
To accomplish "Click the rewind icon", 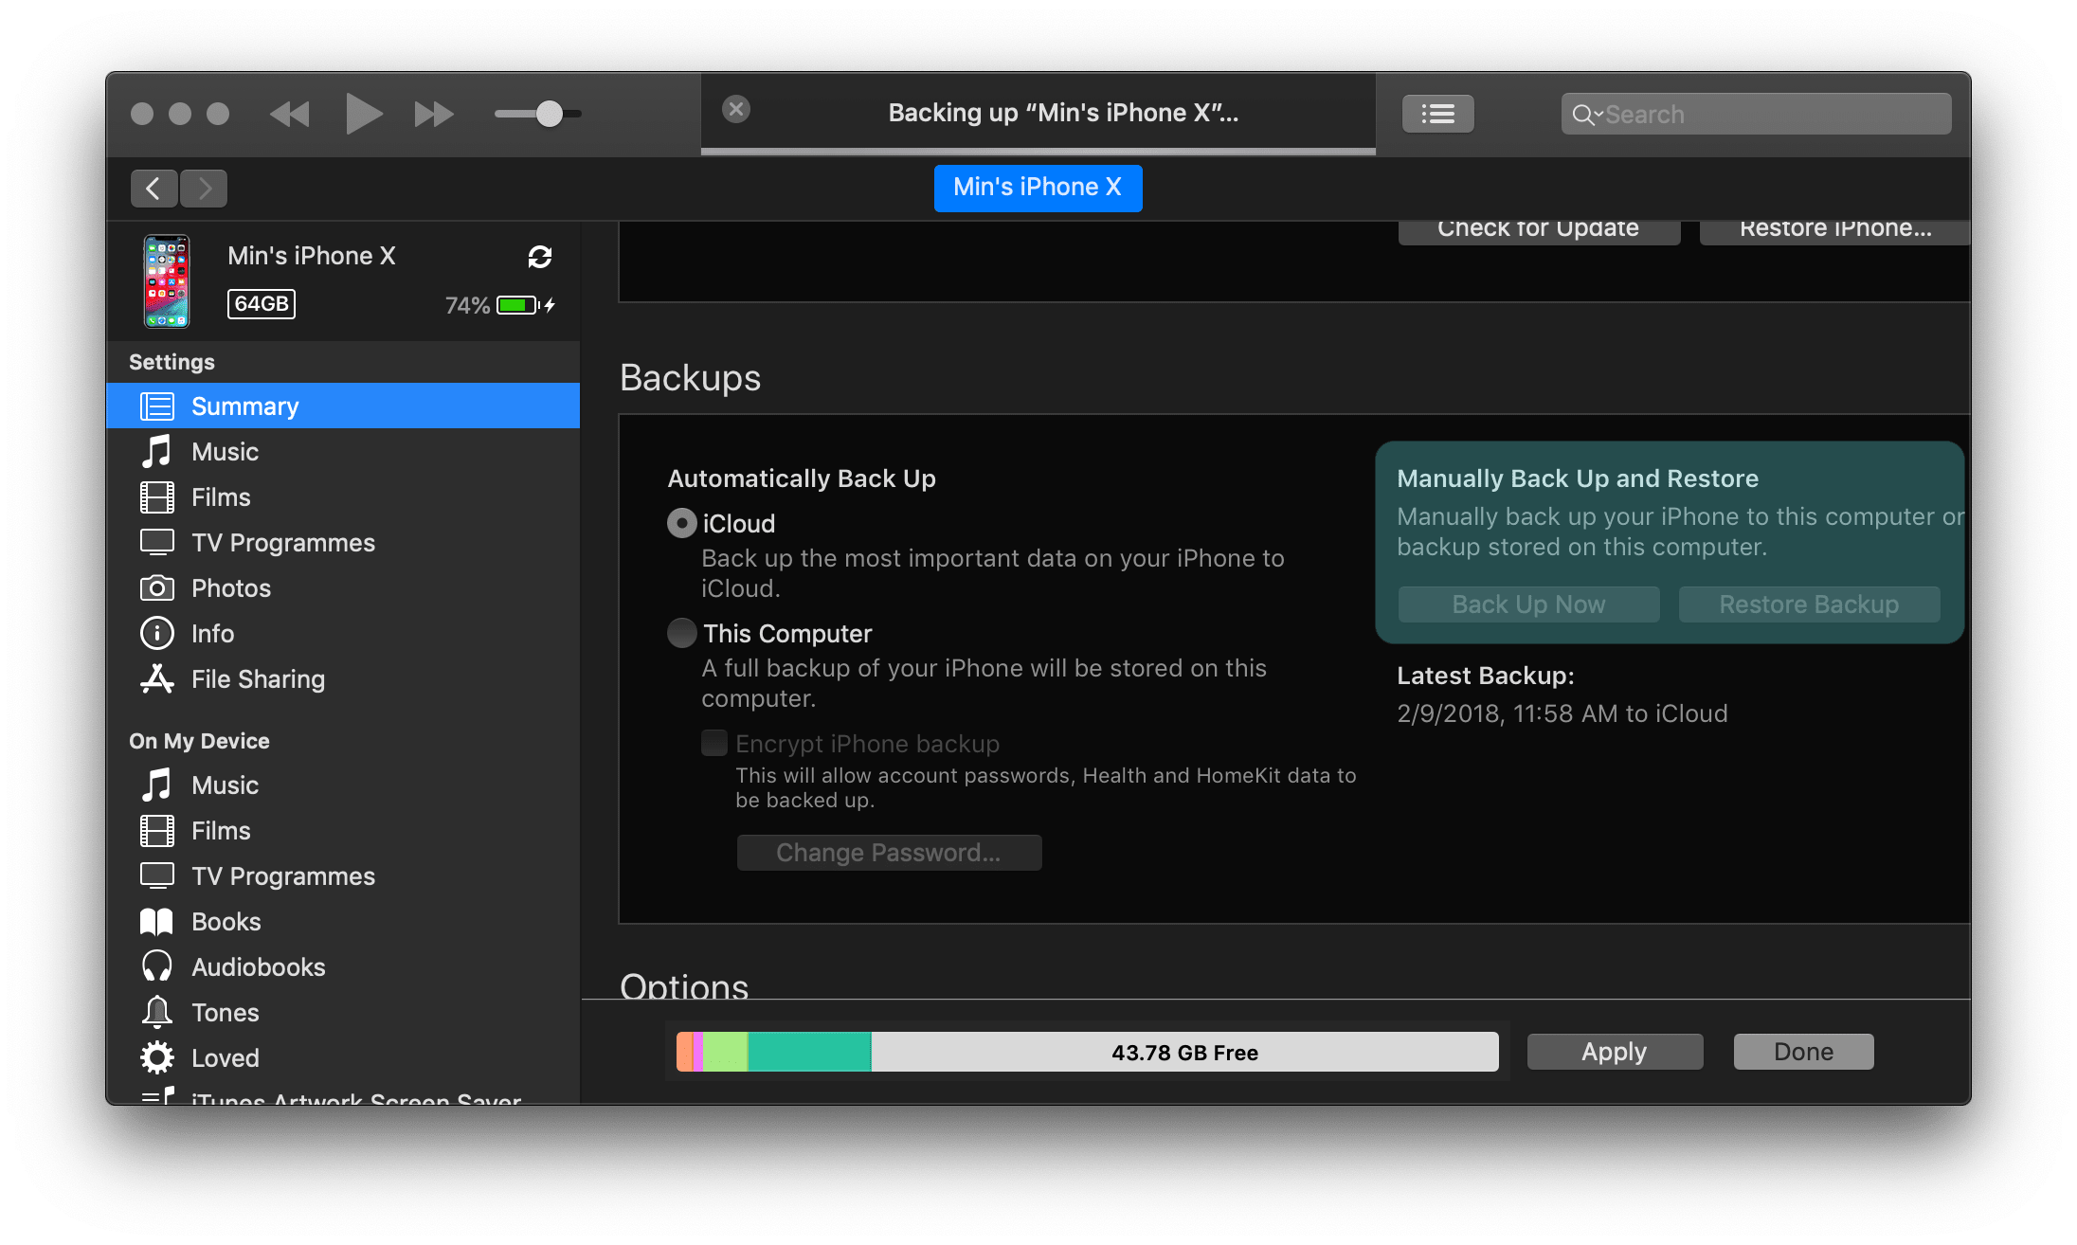I will click(290, 115).
